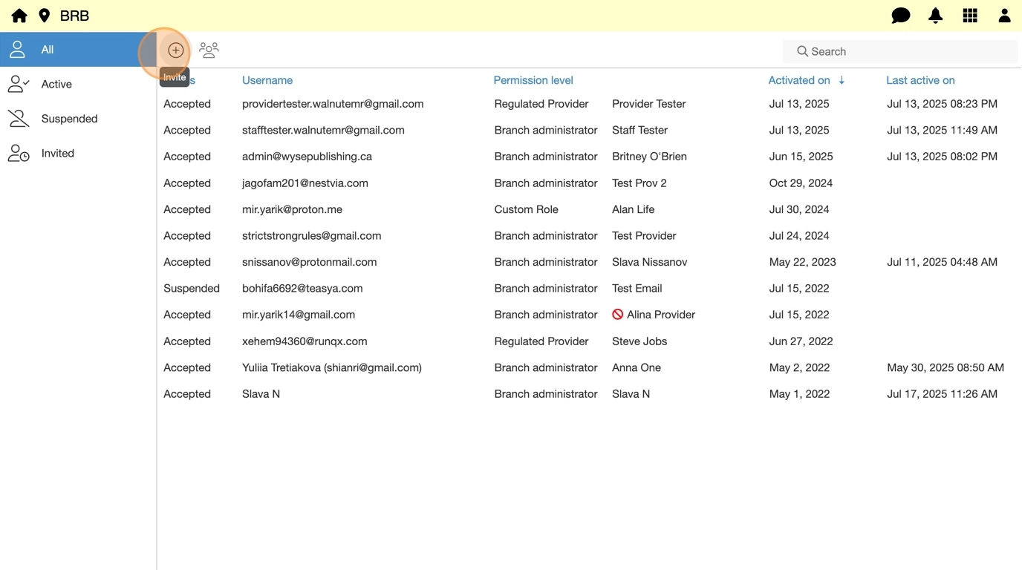This screenshot has height=570, width=1022.
Task: Sort by Activated on column
Action: pos(799,80)
